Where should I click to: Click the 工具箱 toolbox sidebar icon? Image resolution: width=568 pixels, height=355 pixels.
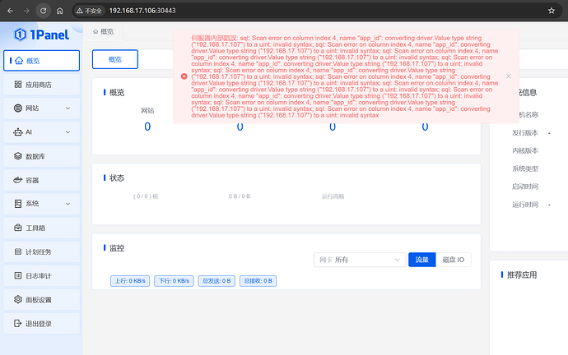pos(18,228)
